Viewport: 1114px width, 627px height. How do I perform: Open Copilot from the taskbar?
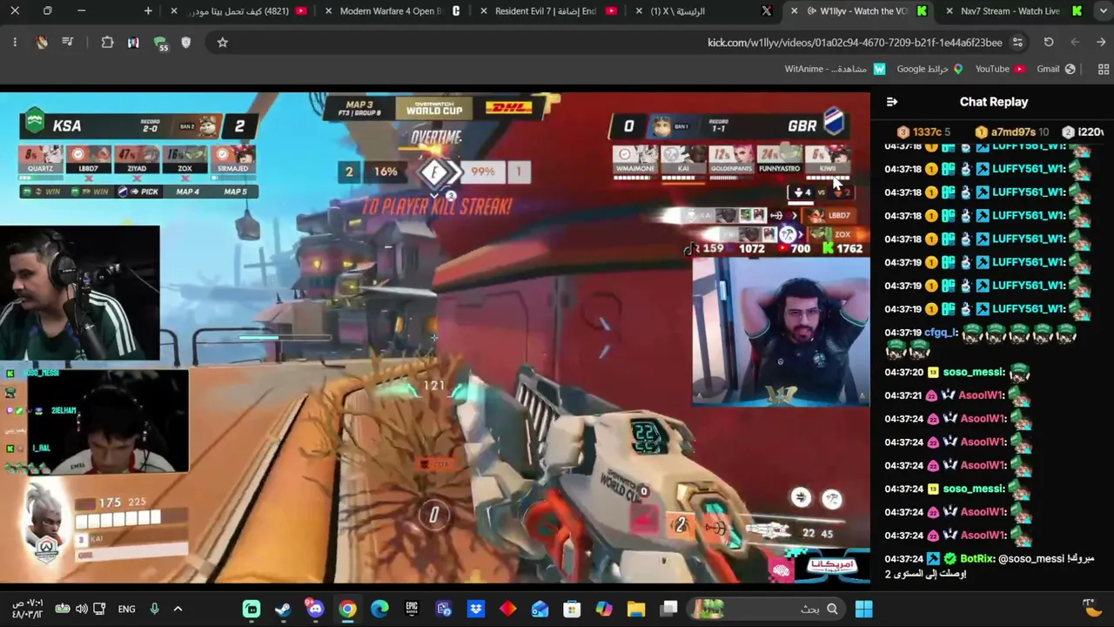point(604,609)
